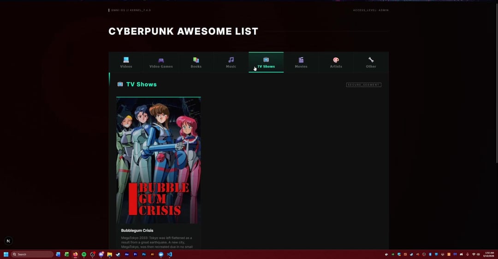Open the Bubblegum Crisis poster image
The width and height of the screenshot is (498, 259).
tap(159, 160)
